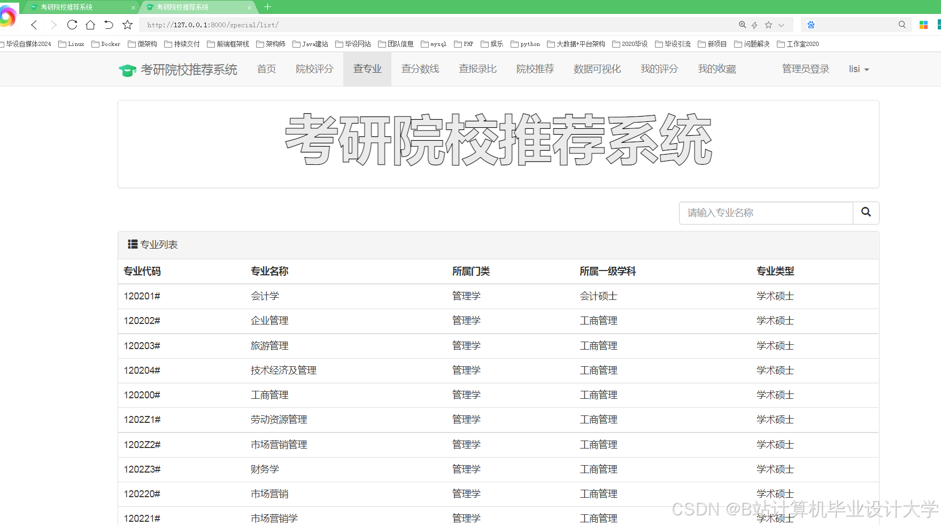941x525 pixels.
Task: Click the star bookmark icon in address bar
Action: pos(127,25)
